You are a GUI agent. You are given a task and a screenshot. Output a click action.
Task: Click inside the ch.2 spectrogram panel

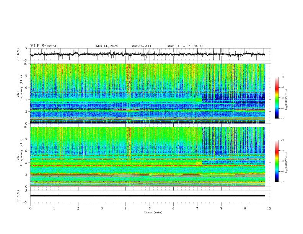(x=147, y=157)
